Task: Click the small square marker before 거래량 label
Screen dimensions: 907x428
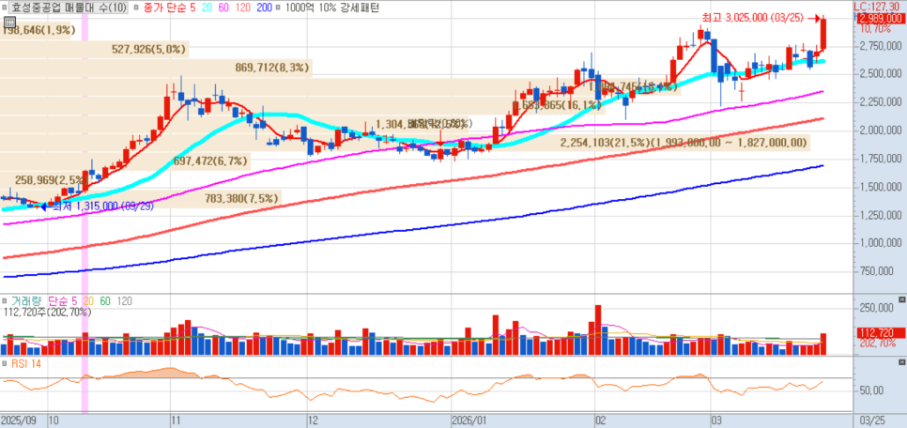Action: coord(5,301)
